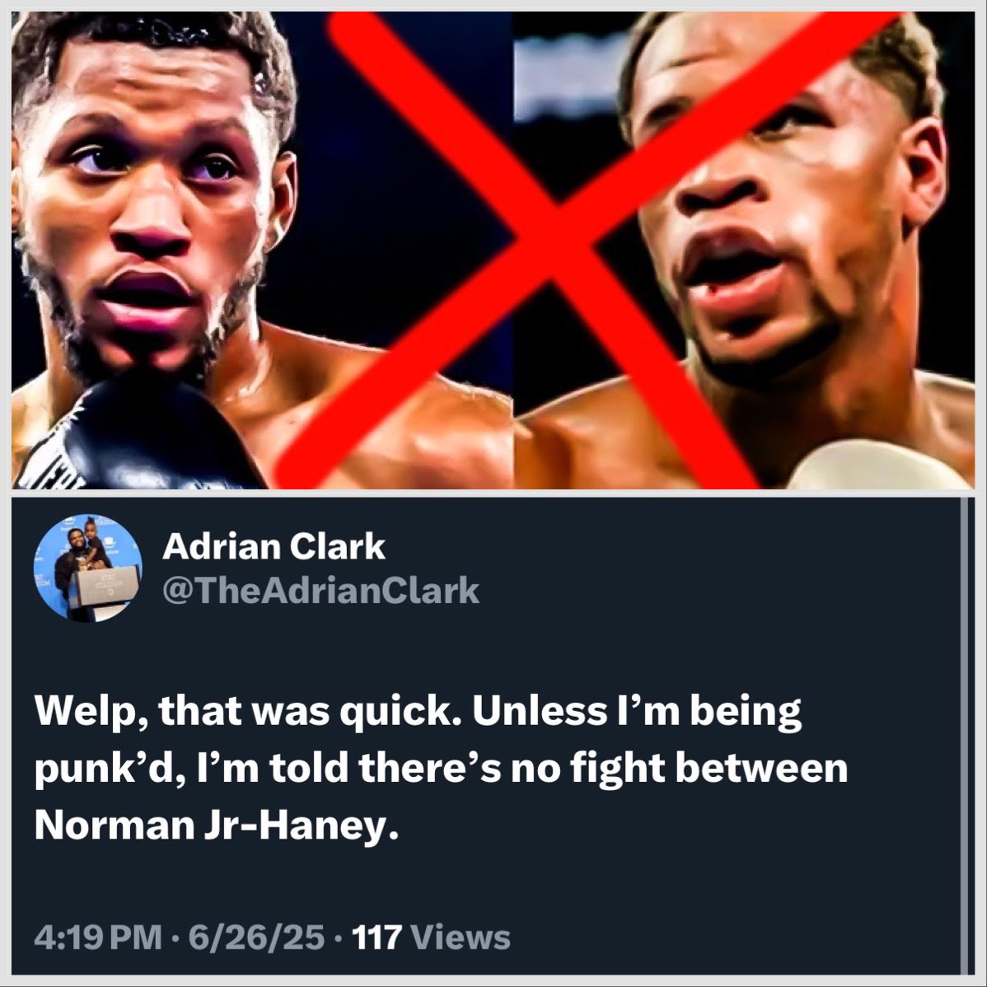Screen dimensions: 987x987
Task: Click the "6/26/25" date
Action: click(257, 938)
